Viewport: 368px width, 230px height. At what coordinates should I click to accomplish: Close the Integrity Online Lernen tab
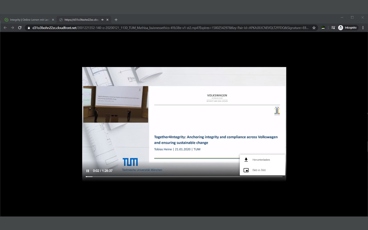pyautogui.click(x=53, y=20)
